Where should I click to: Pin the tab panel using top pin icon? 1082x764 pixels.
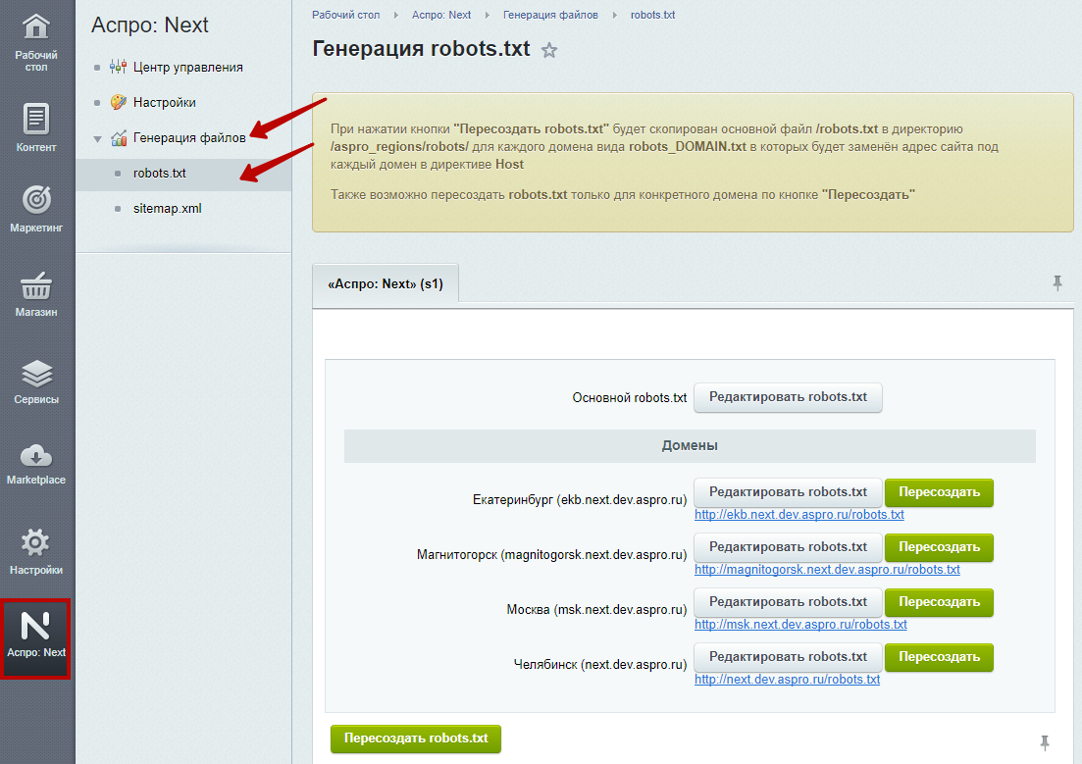click(x=1057, y=283)
